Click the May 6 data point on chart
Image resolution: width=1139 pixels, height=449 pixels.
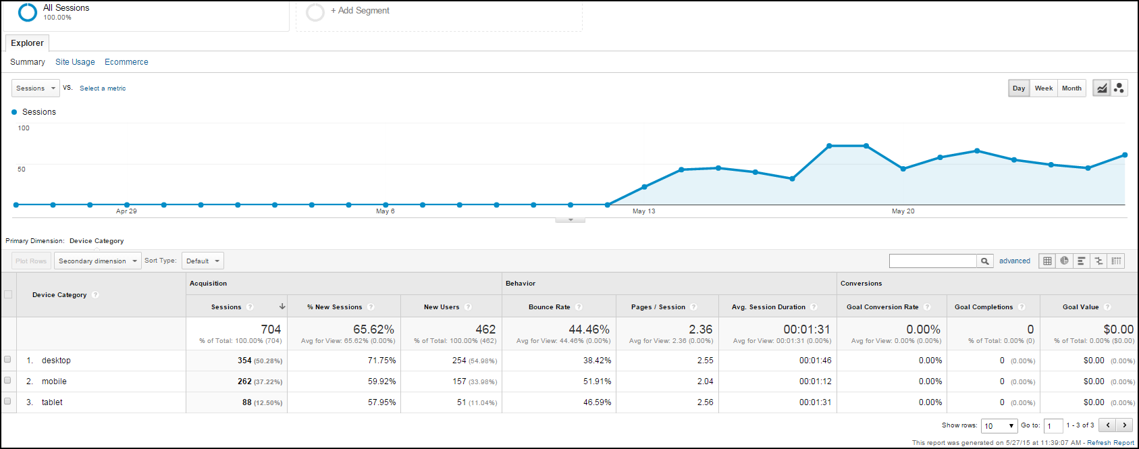click(386, 205)
